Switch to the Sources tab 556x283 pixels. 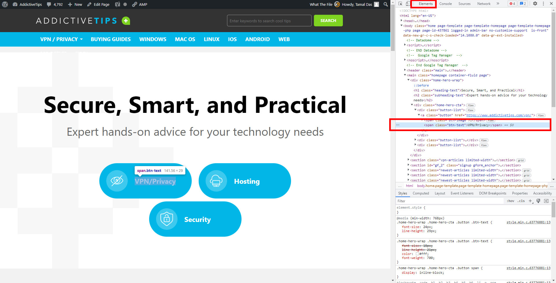[x=464, y=4]
